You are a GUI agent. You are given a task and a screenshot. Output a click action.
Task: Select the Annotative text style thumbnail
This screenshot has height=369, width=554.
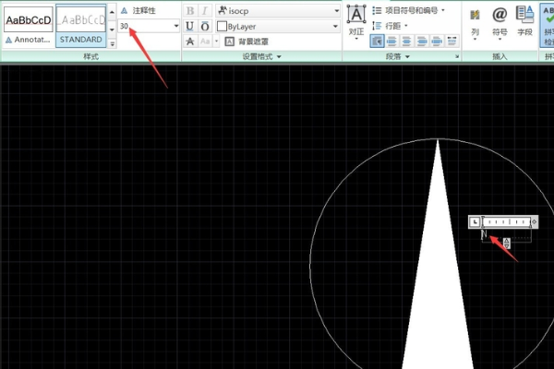pos(28,26)
